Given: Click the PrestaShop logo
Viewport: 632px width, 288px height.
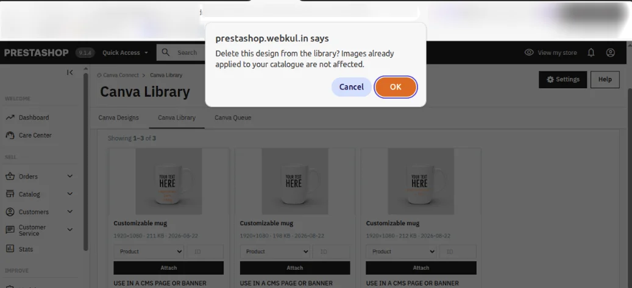Looking at the screenshot, I should (37, 53).
